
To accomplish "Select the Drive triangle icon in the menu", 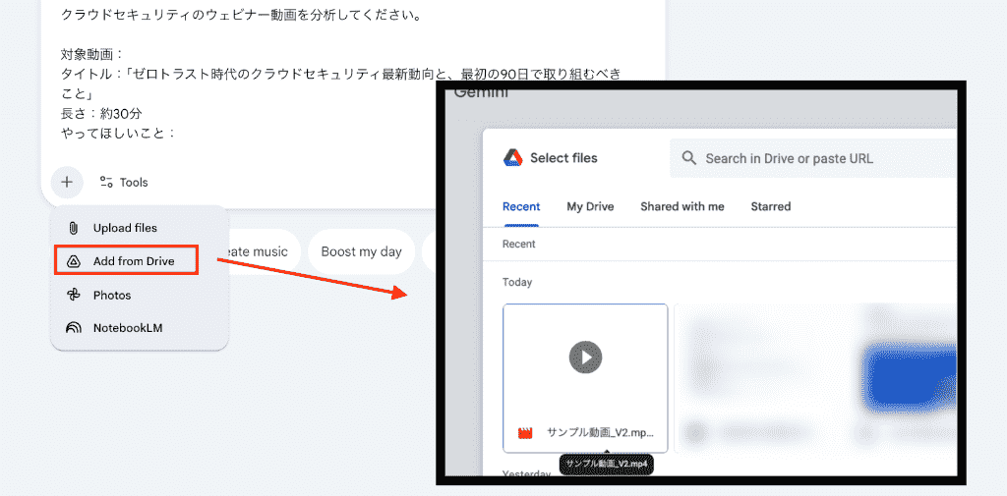I will 74,261.
